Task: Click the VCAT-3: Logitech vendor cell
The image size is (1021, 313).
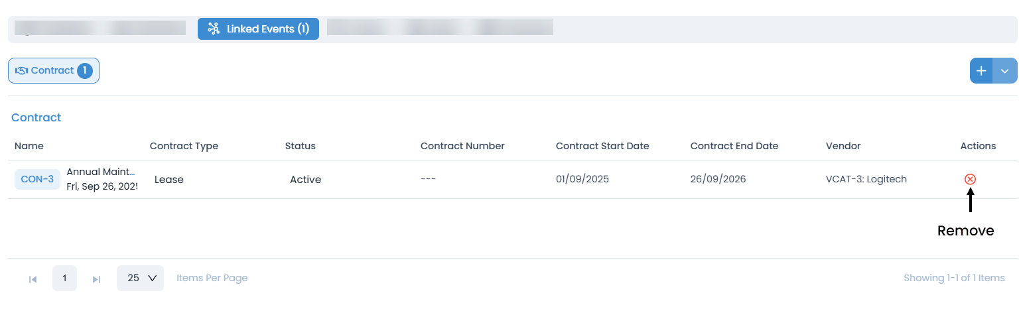Action: click(866, 179)
